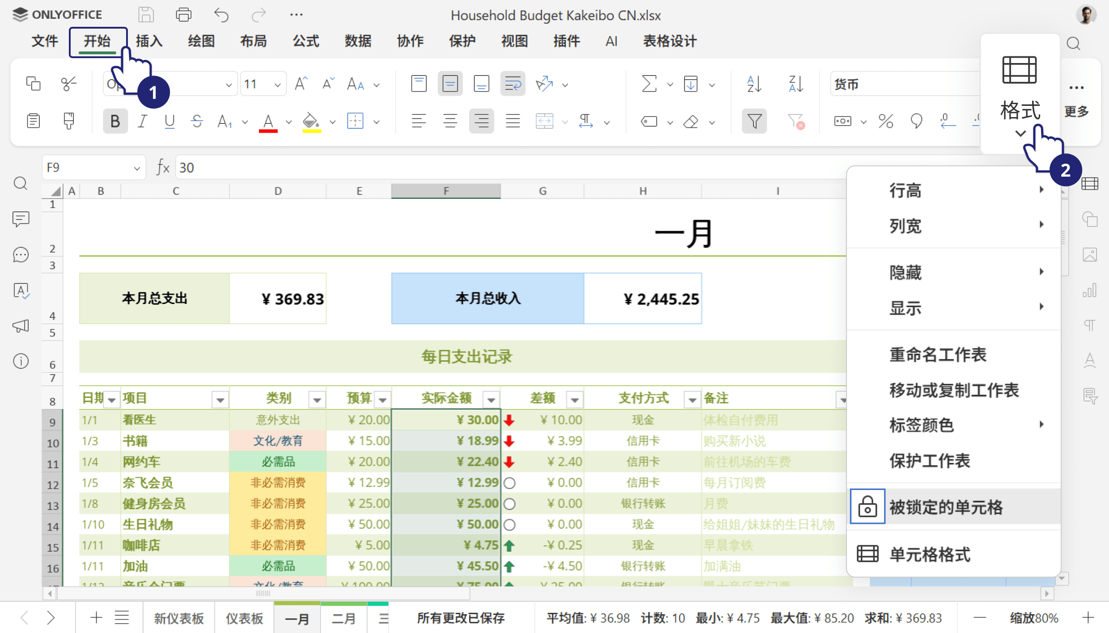Toggle italic formatting
The image size is (1109, 633).
coord(142,121)
